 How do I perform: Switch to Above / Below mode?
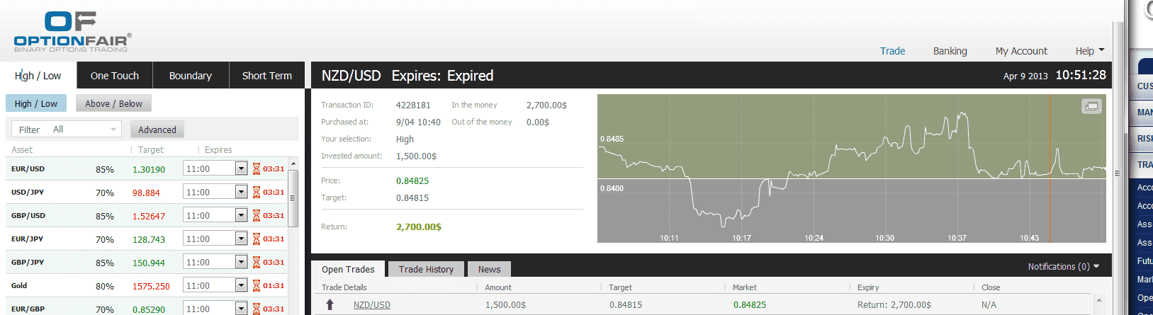[113, 103]
